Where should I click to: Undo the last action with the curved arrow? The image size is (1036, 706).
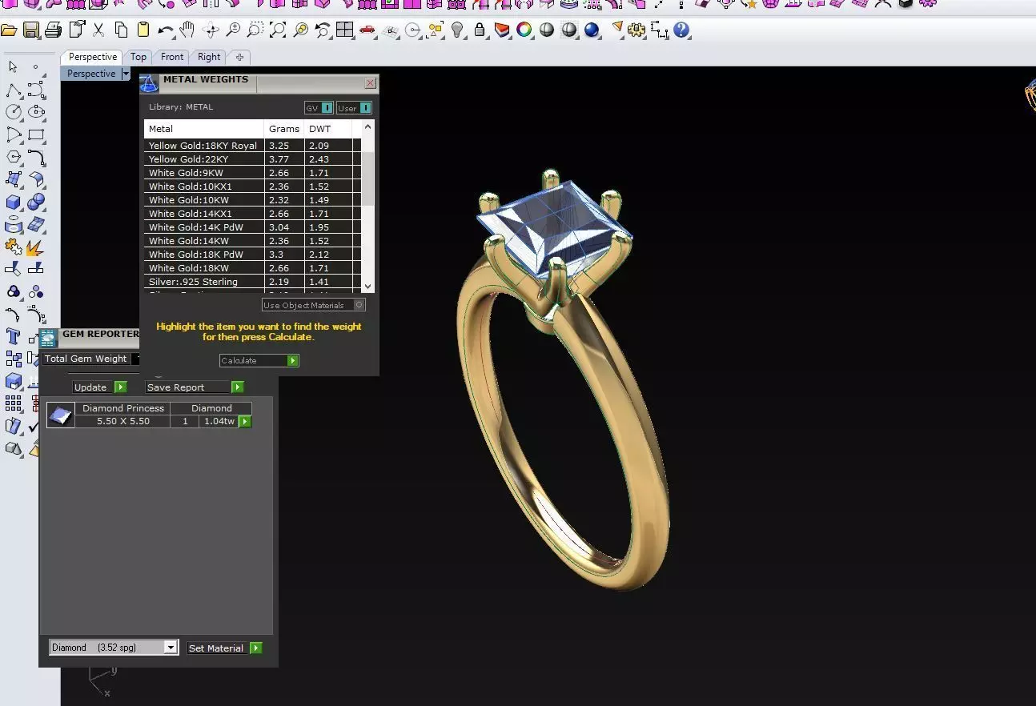166,30
